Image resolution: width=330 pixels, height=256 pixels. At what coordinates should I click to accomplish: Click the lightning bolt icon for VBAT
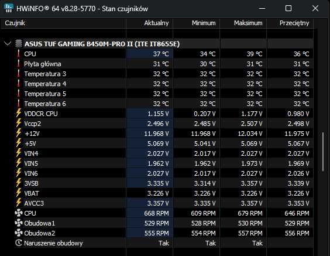coord(19,193)
